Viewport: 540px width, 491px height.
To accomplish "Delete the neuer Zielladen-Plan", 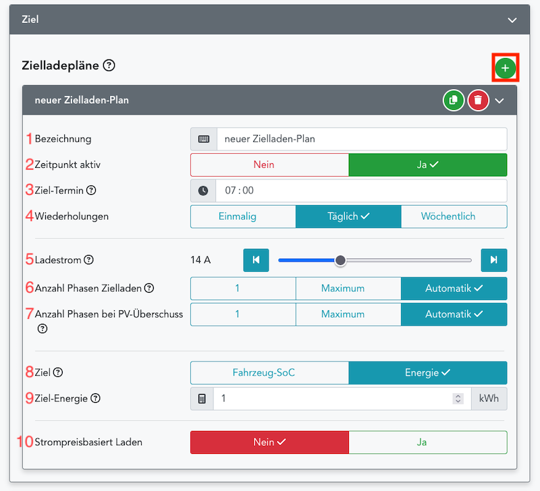I will pyautogui.click(x=478, y=100).
